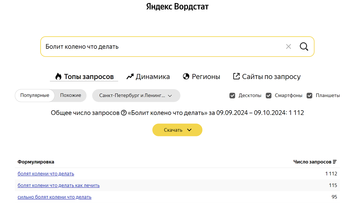Select the Популярные option

click(x=35, y=95)
